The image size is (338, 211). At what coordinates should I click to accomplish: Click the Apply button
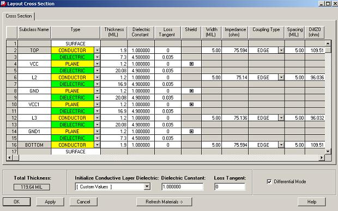50,202
